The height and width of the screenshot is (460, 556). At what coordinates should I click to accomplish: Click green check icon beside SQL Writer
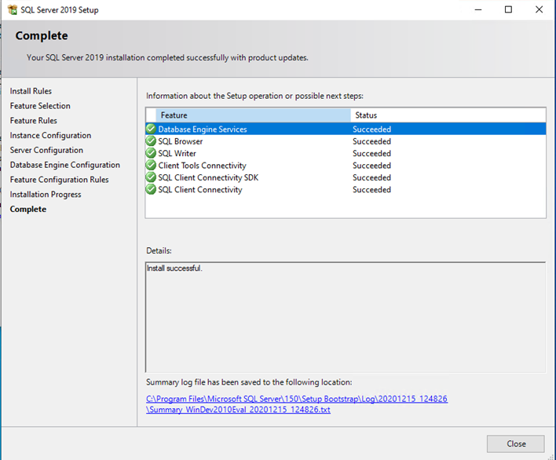[x=151, y=153]
